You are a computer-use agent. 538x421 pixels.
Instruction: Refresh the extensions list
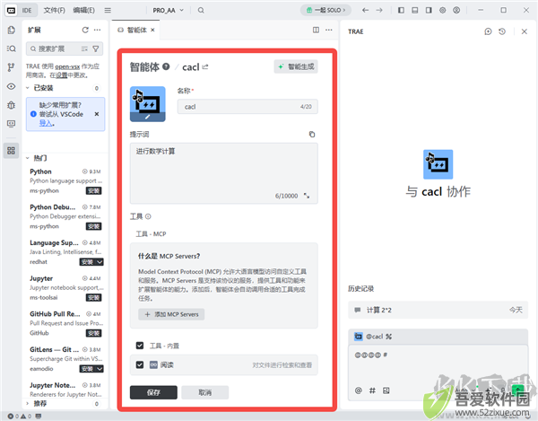pos(85,30)
